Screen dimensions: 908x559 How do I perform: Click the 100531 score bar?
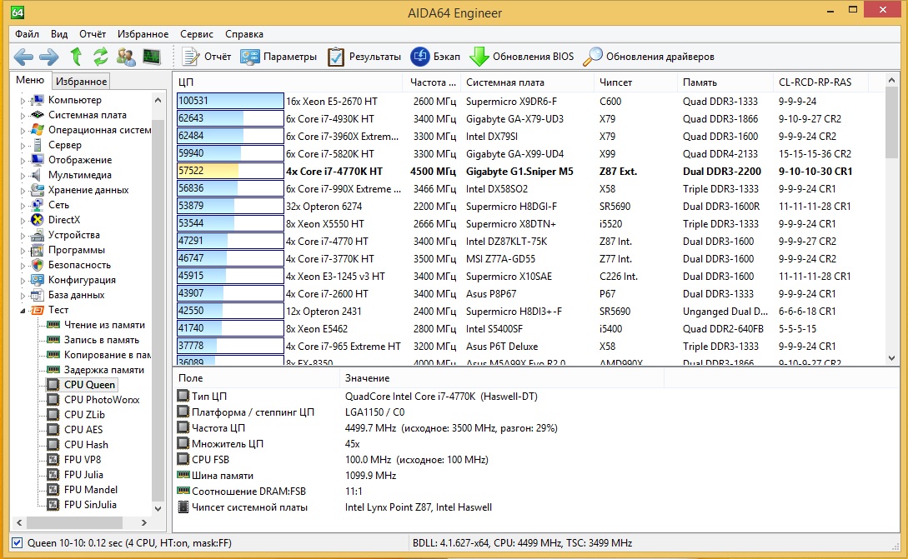pyautogui.click(x=230, y=101)
